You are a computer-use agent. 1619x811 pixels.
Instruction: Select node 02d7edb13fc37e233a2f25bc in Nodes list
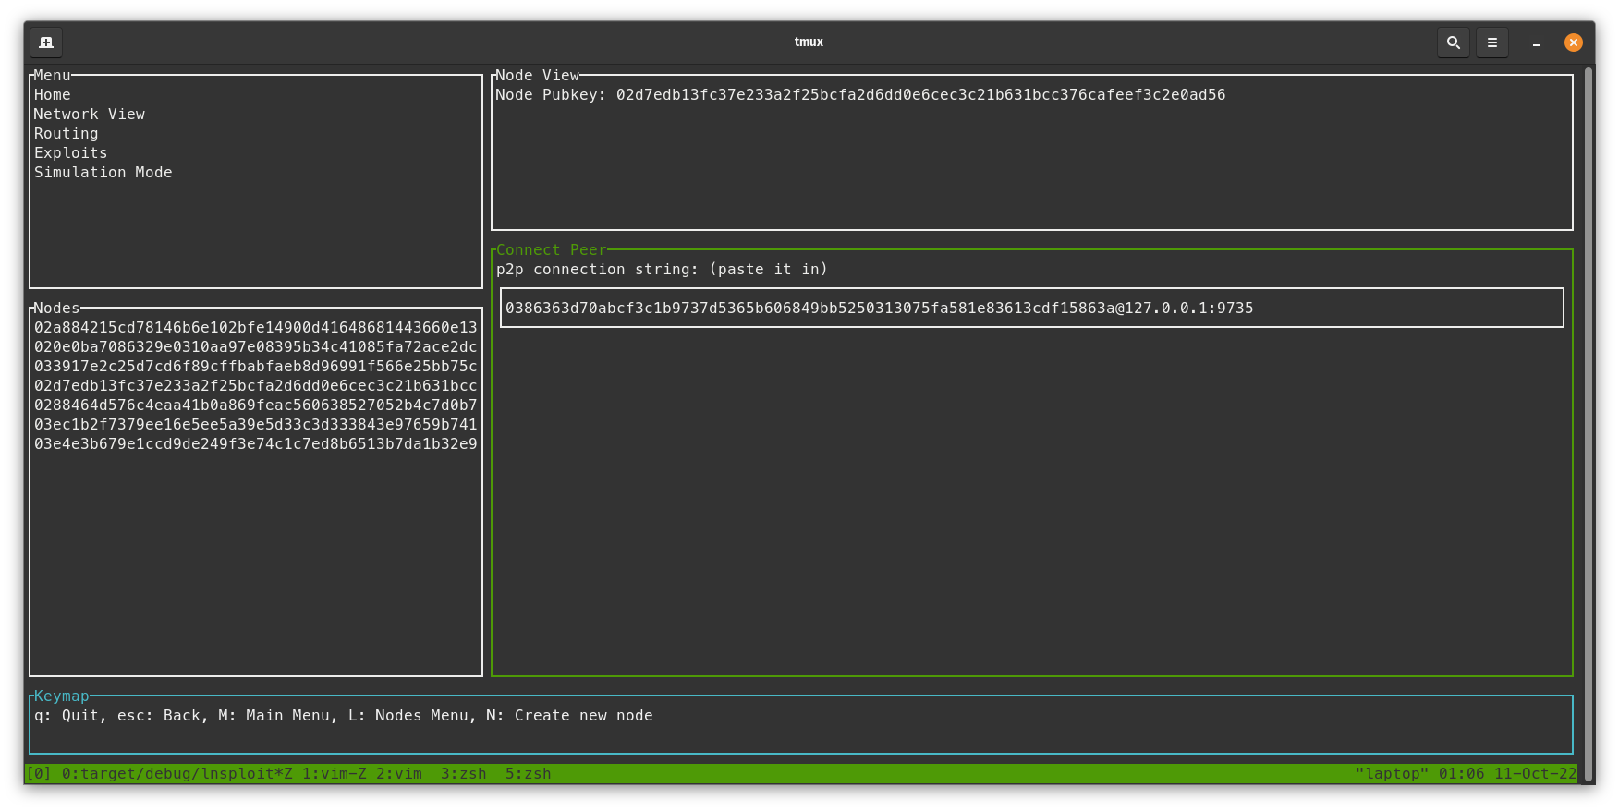pos(256,386)
